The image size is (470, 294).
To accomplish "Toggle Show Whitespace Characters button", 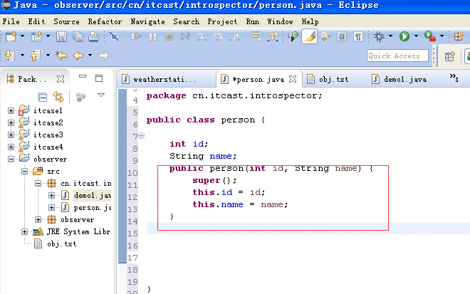I will coord(358,36).
